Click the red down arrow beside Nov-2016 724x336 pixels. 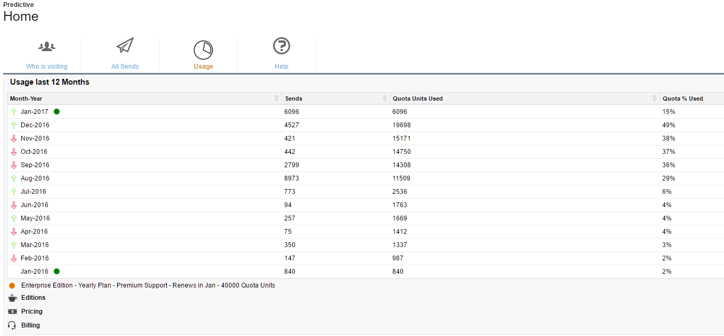14,138
